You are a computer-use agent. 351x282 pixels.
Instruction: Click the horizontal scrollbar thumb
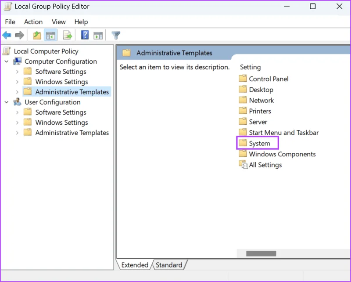[261, 253]
